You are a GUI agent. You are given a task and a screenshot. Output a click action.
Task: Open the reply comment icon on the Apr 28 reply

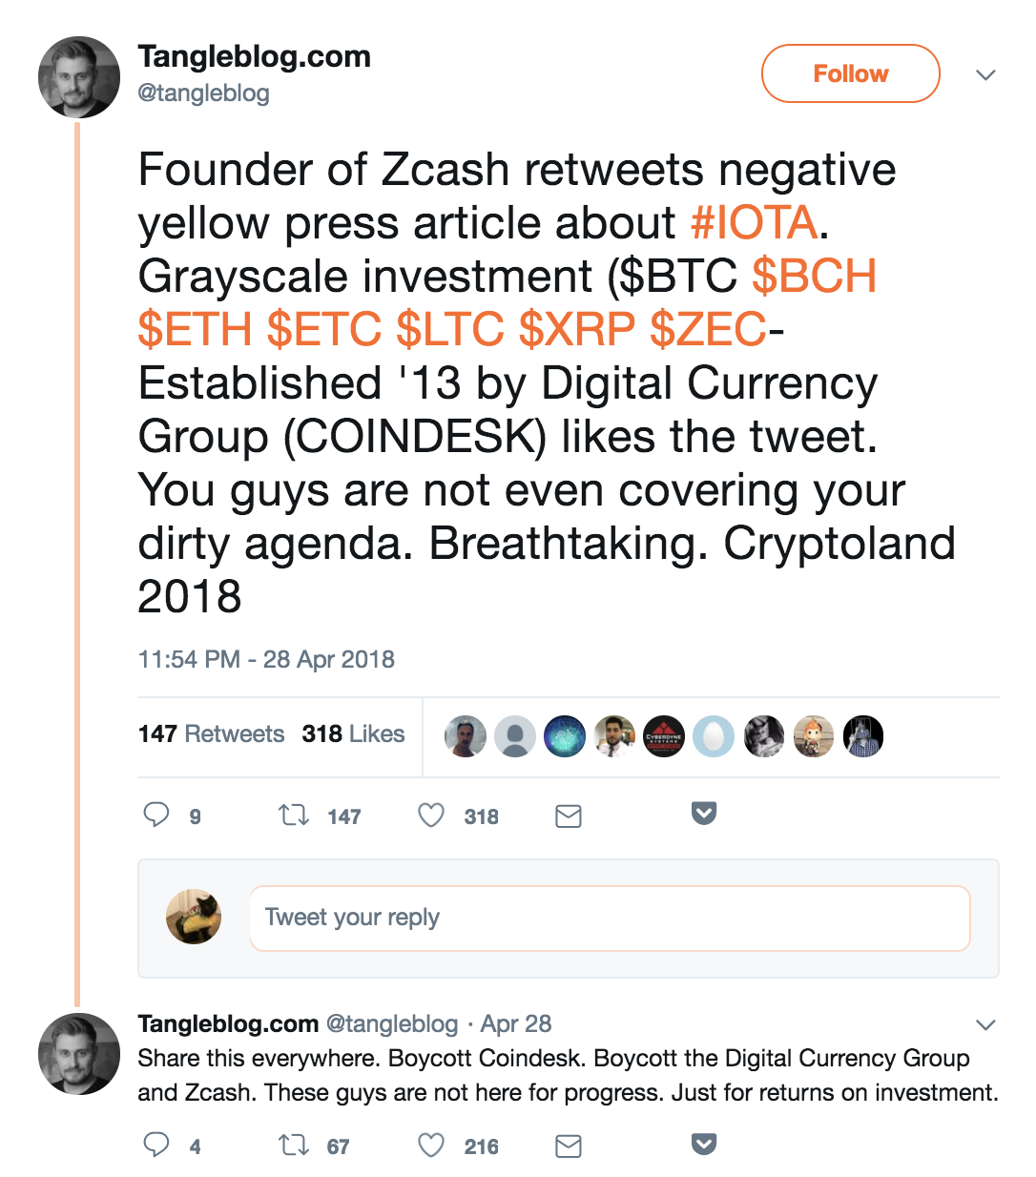[157, 1146]
